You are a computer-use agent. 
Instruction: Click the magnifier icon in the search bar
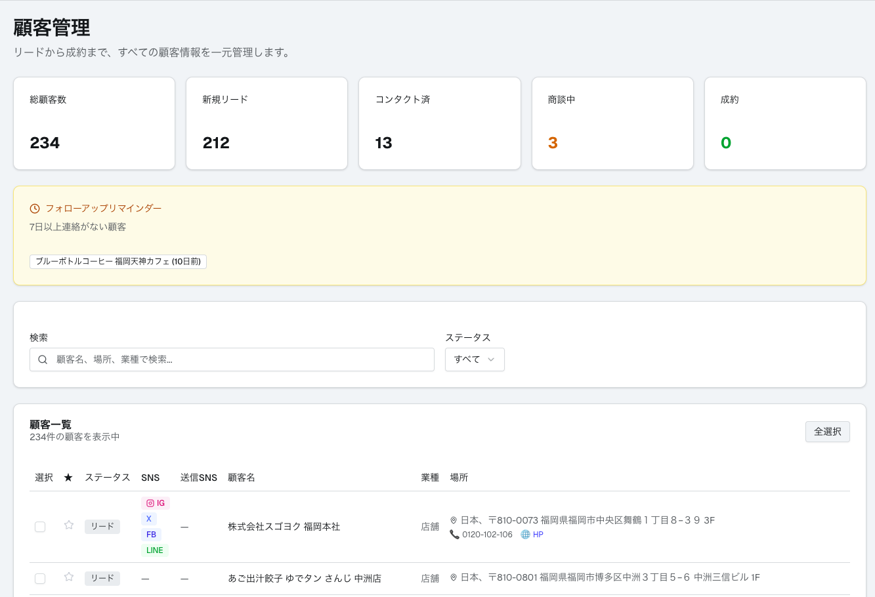pos(42,360)
